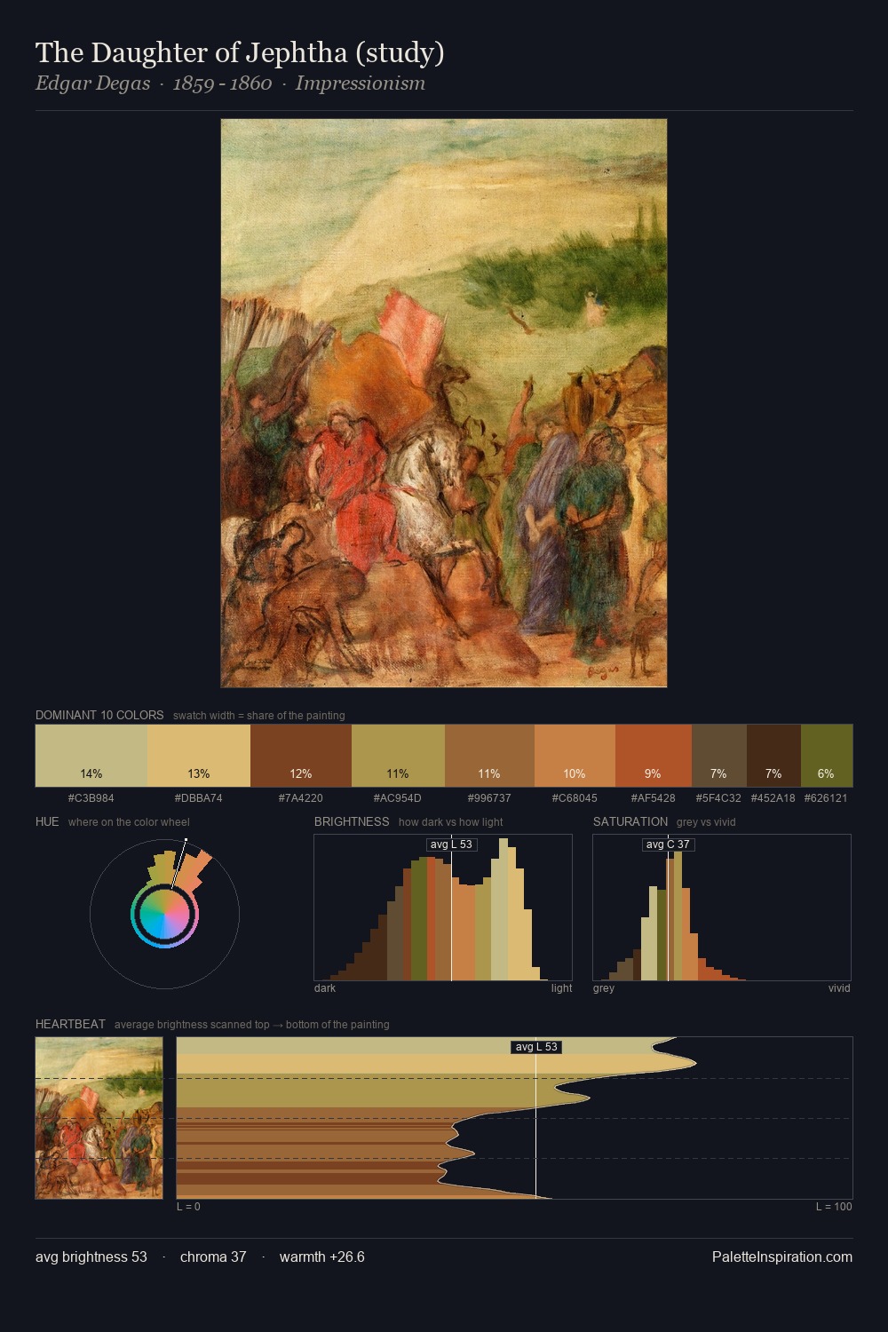
Task: Pick the #452A18 darkest brown swatch
Action: (773, 756)
